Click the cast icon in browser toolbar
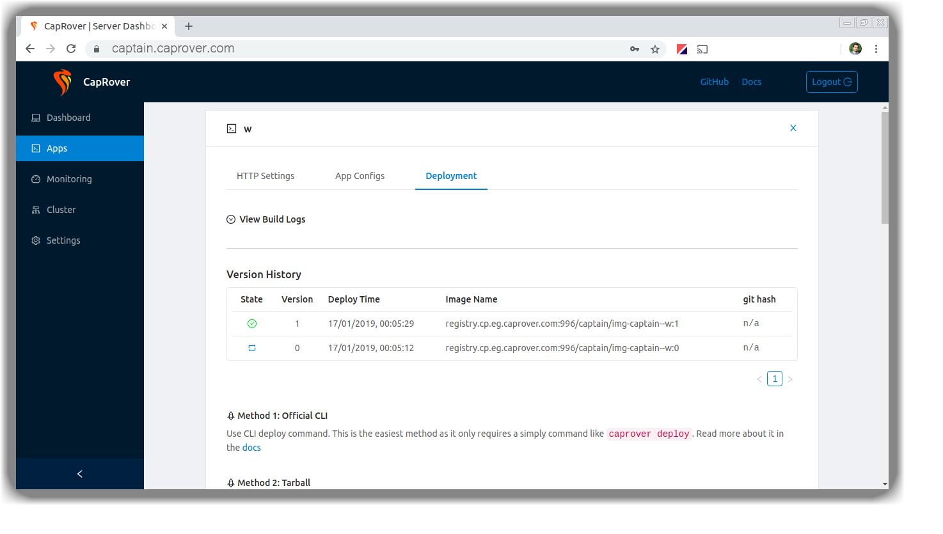The height and width of the screenshot is (534, 943). point(702,49)
